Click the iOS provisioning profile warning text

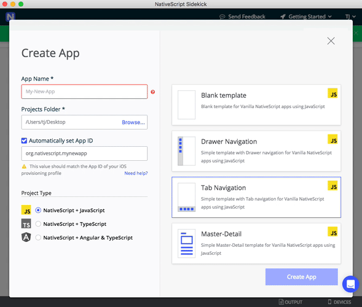[x=74, y=169]
